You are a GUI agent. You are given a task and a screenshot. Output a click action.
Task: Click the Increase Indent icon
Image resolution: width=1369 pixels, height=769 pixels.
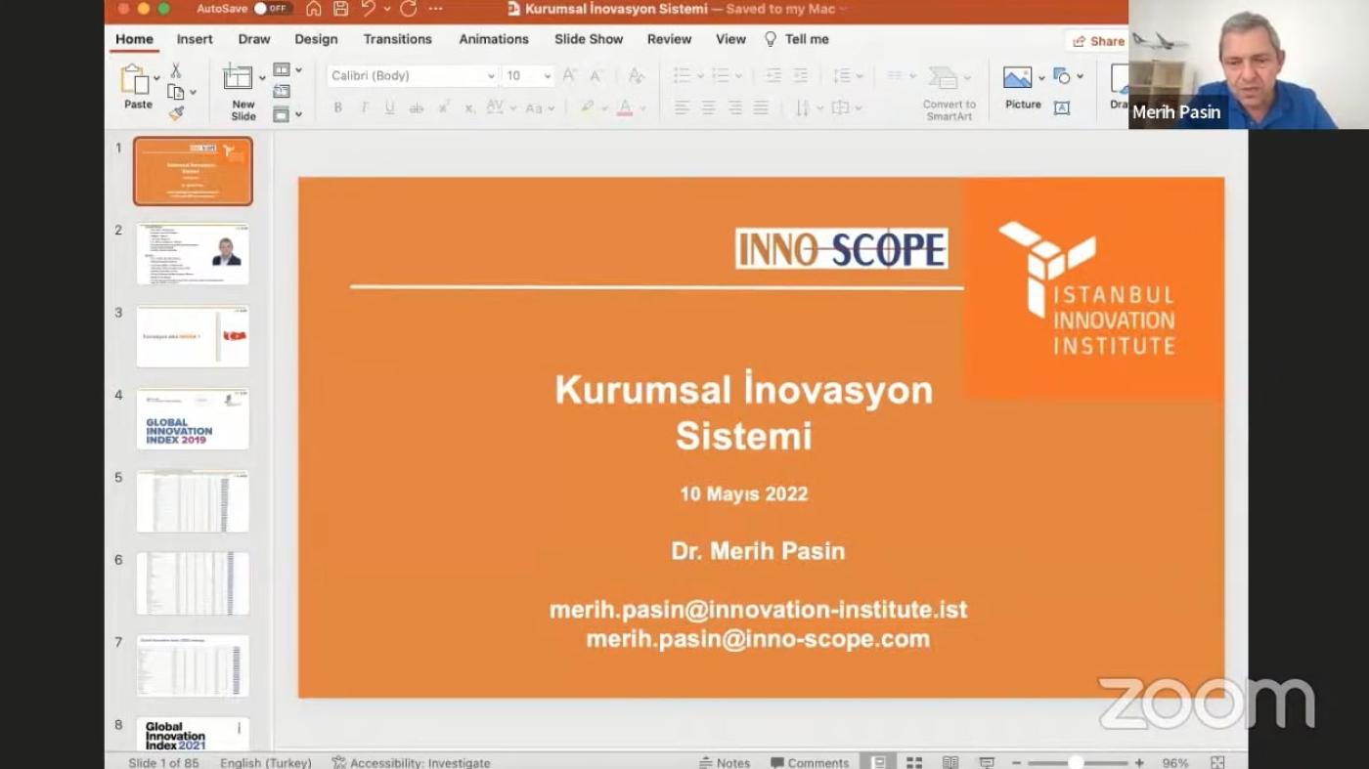click(801, 75)
